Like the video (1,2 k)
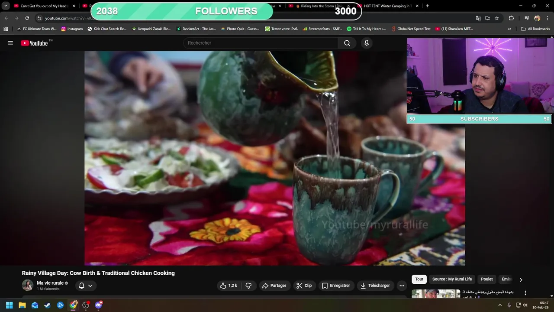Image resolution: width=554 pixels, height=312 pixels. click(229, 286)
